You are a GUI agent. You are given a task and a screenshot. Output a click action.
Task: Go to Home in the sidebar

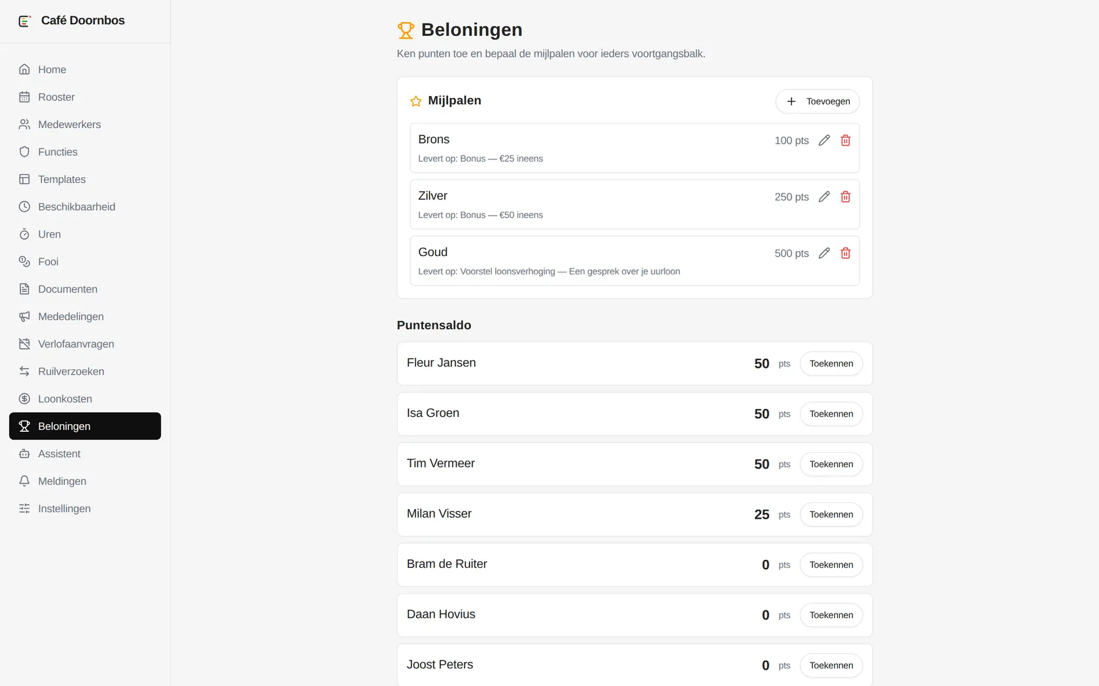click(x=85, y=69)
